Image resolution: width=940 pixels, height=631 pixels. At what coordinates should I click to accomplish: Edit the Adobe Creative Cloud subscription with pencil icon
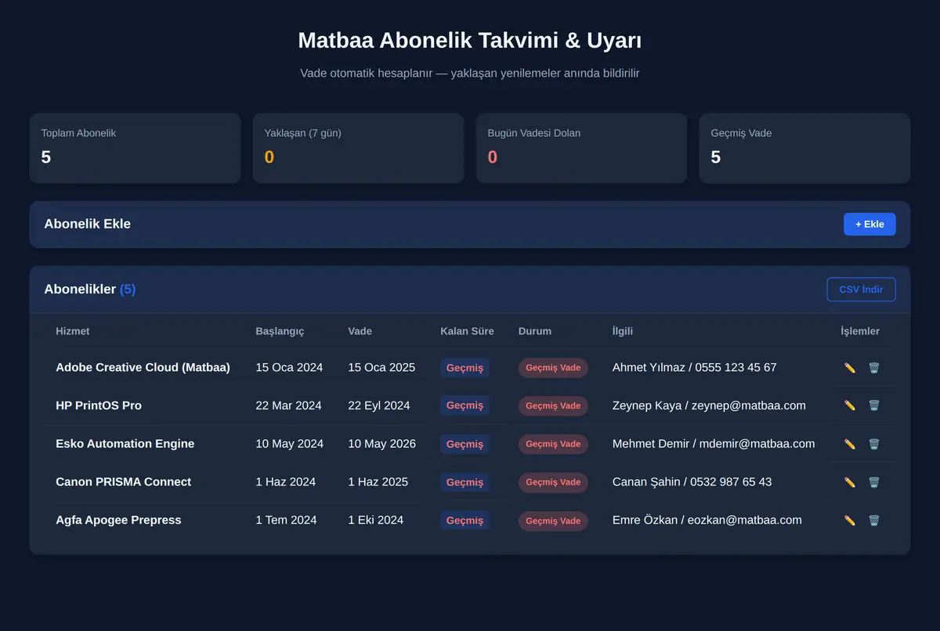[x=850, y=367]
